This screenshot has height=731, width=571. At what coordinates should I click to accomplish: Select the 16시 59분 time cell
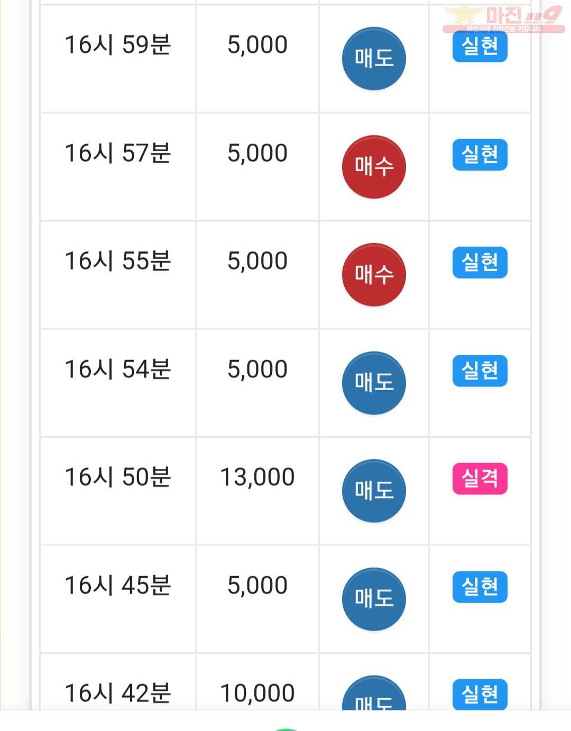click(x=118, y=45)
